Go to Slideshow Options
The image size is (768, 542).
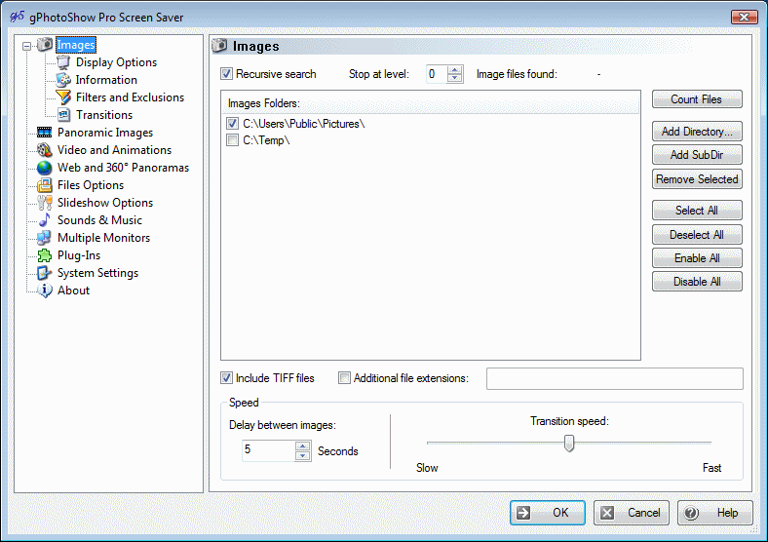105,203
